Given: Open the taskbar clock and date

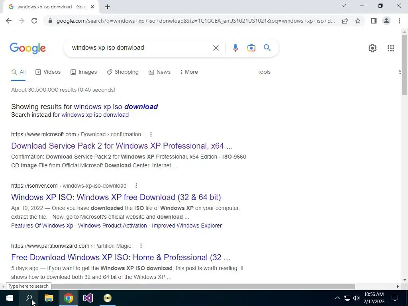Looking at the screenshot, I should (374, 298).
